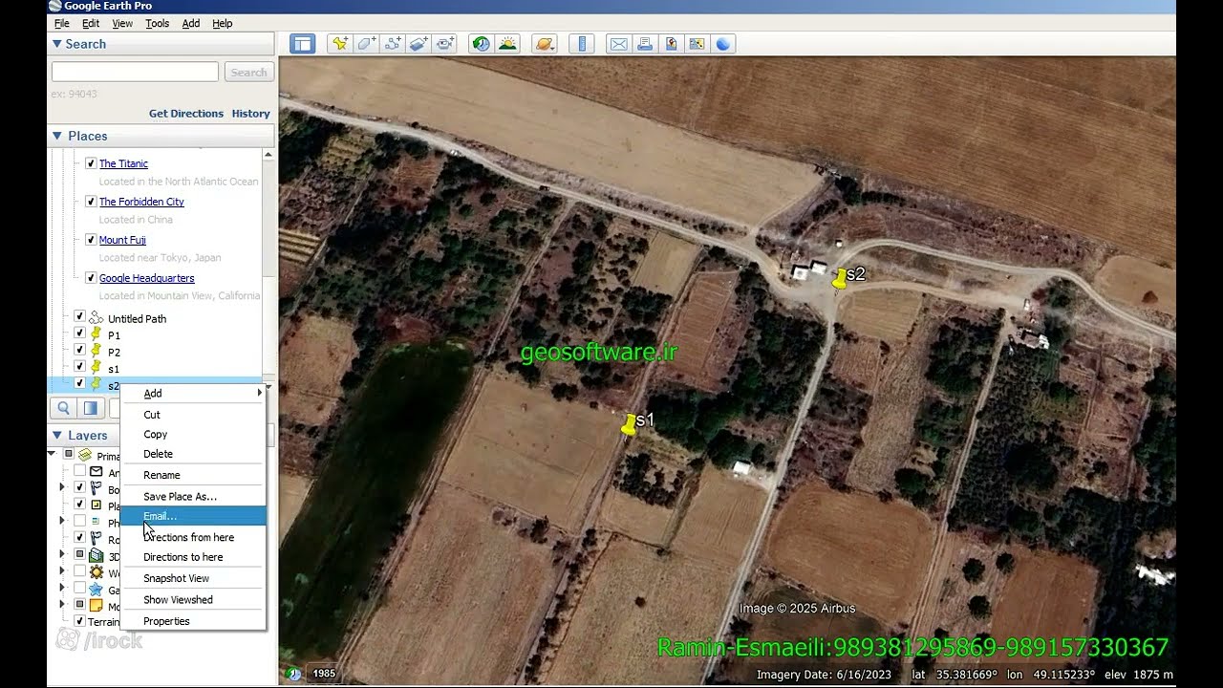Choose Save Place As... in context menu

point(193,496)
